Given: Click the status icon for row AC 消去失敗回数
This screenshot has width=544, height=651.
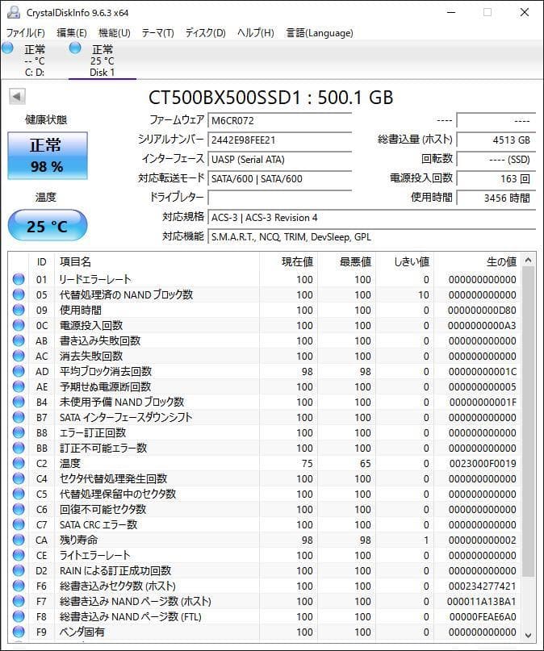Looking at the screenshot, I should click(19, 356).
